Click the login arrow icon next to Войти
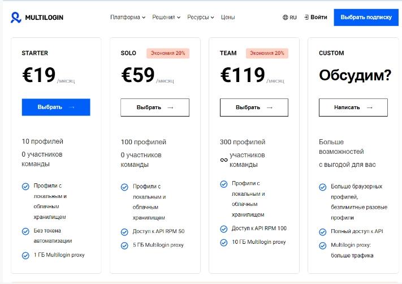Image resolution: width=402 pixels, height=284 pixels. pyautogui.click(x=306, y=17)
